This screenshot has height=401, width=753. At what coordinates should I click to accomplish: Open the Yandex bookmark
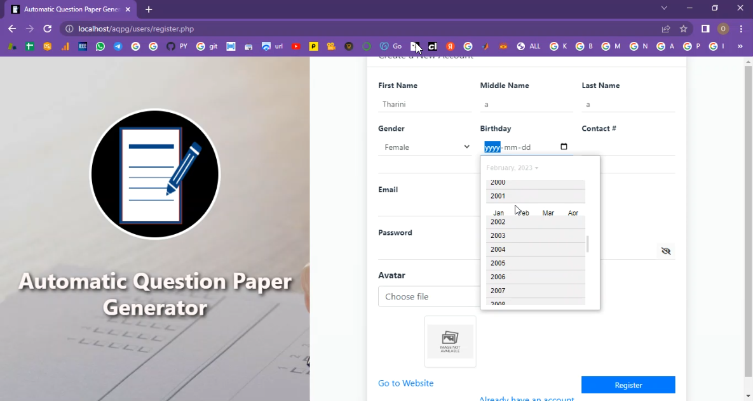coord(451,46)
